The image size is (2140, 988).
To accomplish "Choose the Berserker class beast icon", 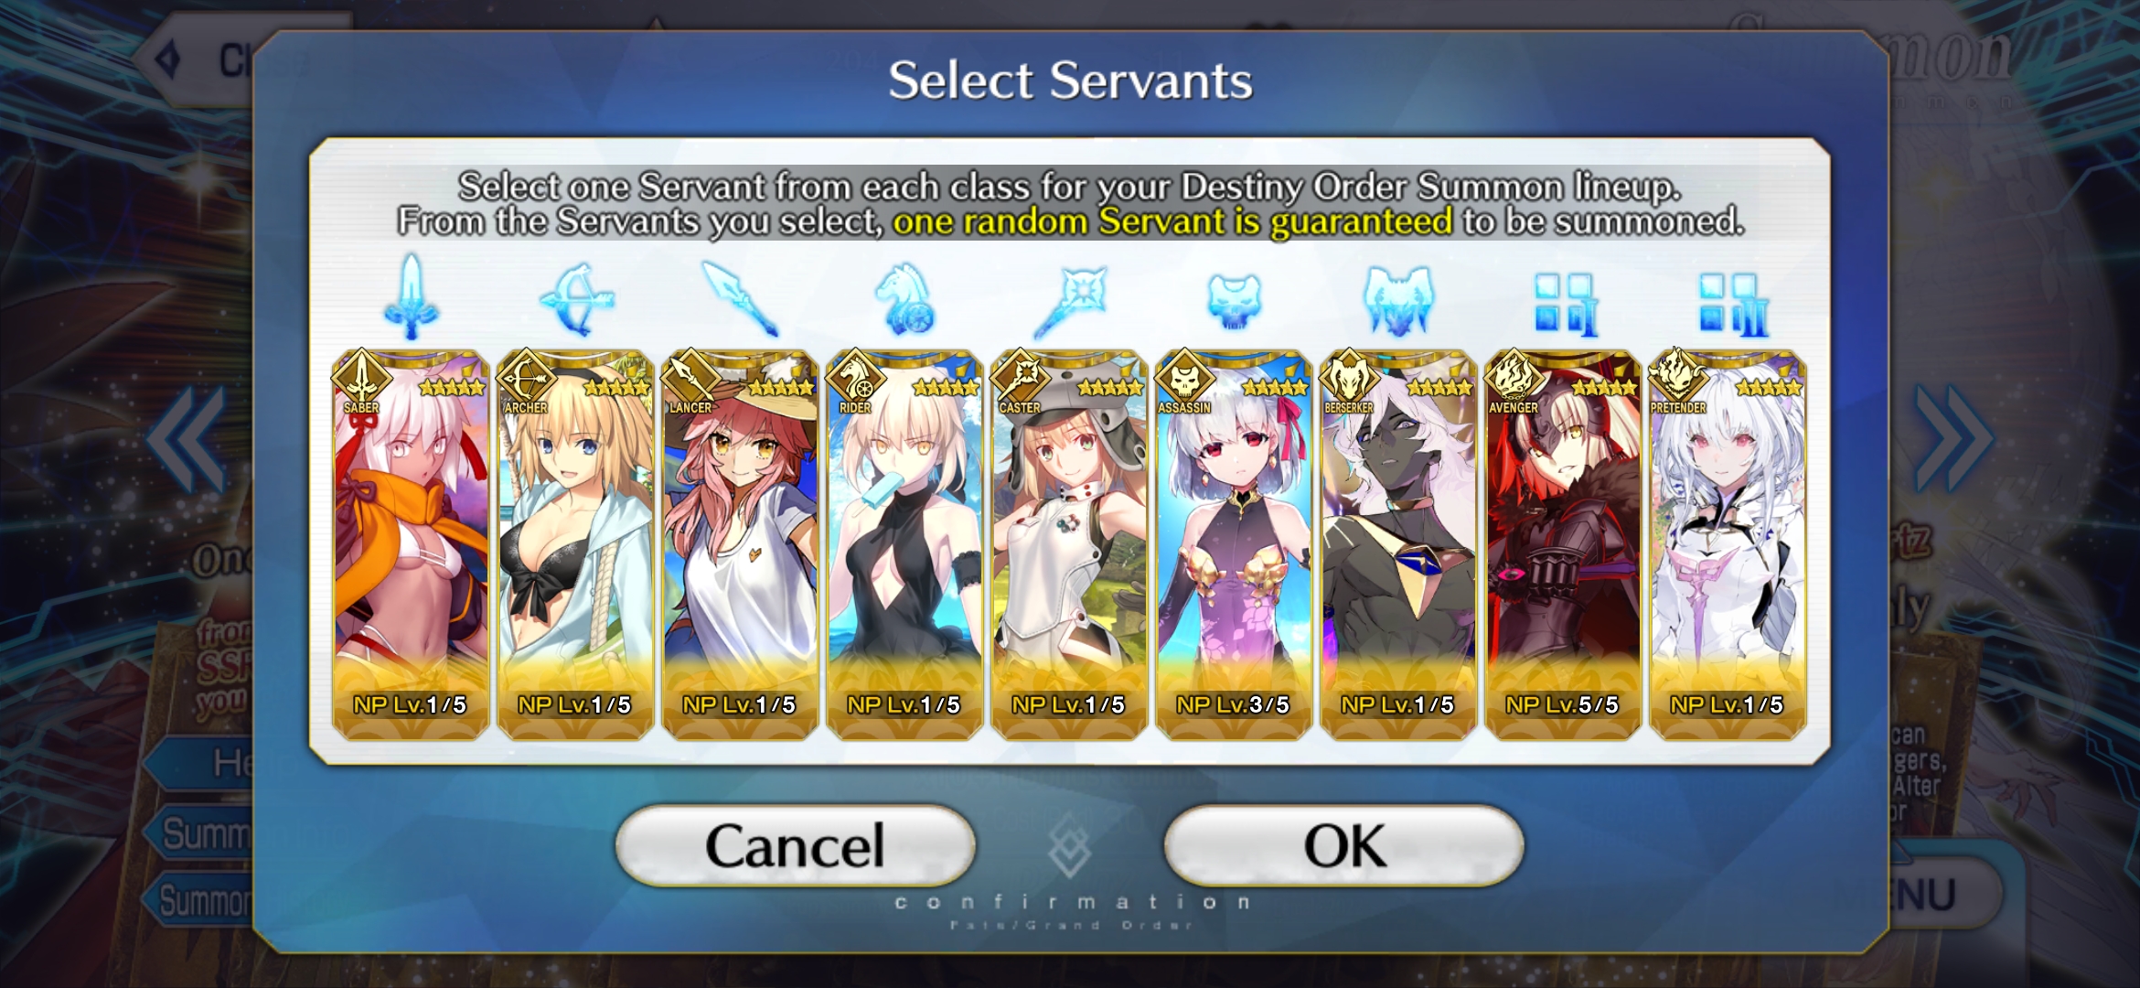I will click(1398, 300).
